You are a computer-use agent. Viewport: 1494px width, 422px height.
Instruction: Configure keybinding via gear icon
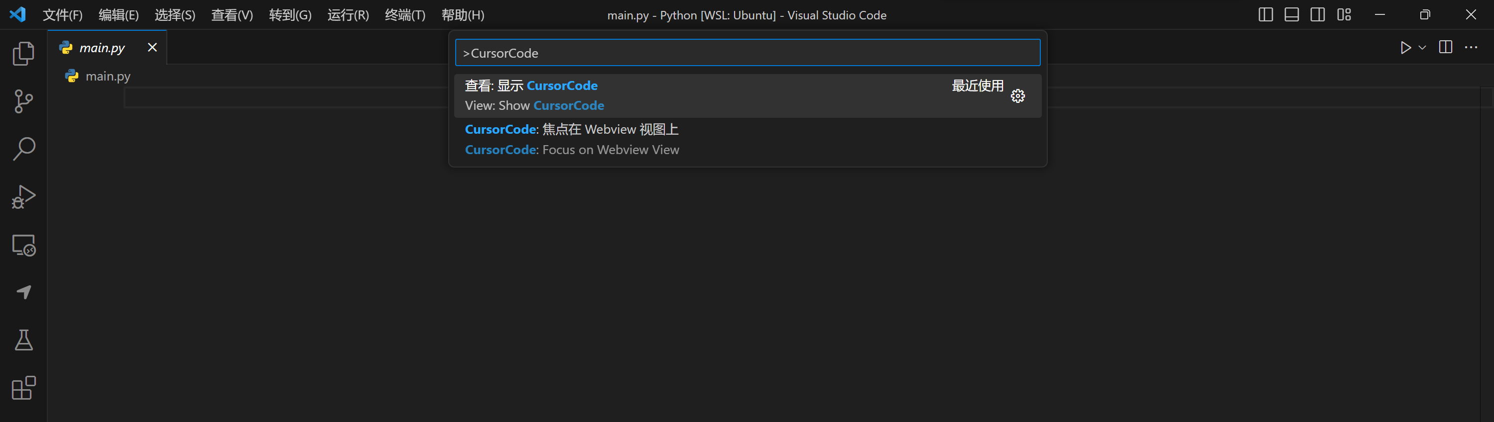pos(1018,96)
